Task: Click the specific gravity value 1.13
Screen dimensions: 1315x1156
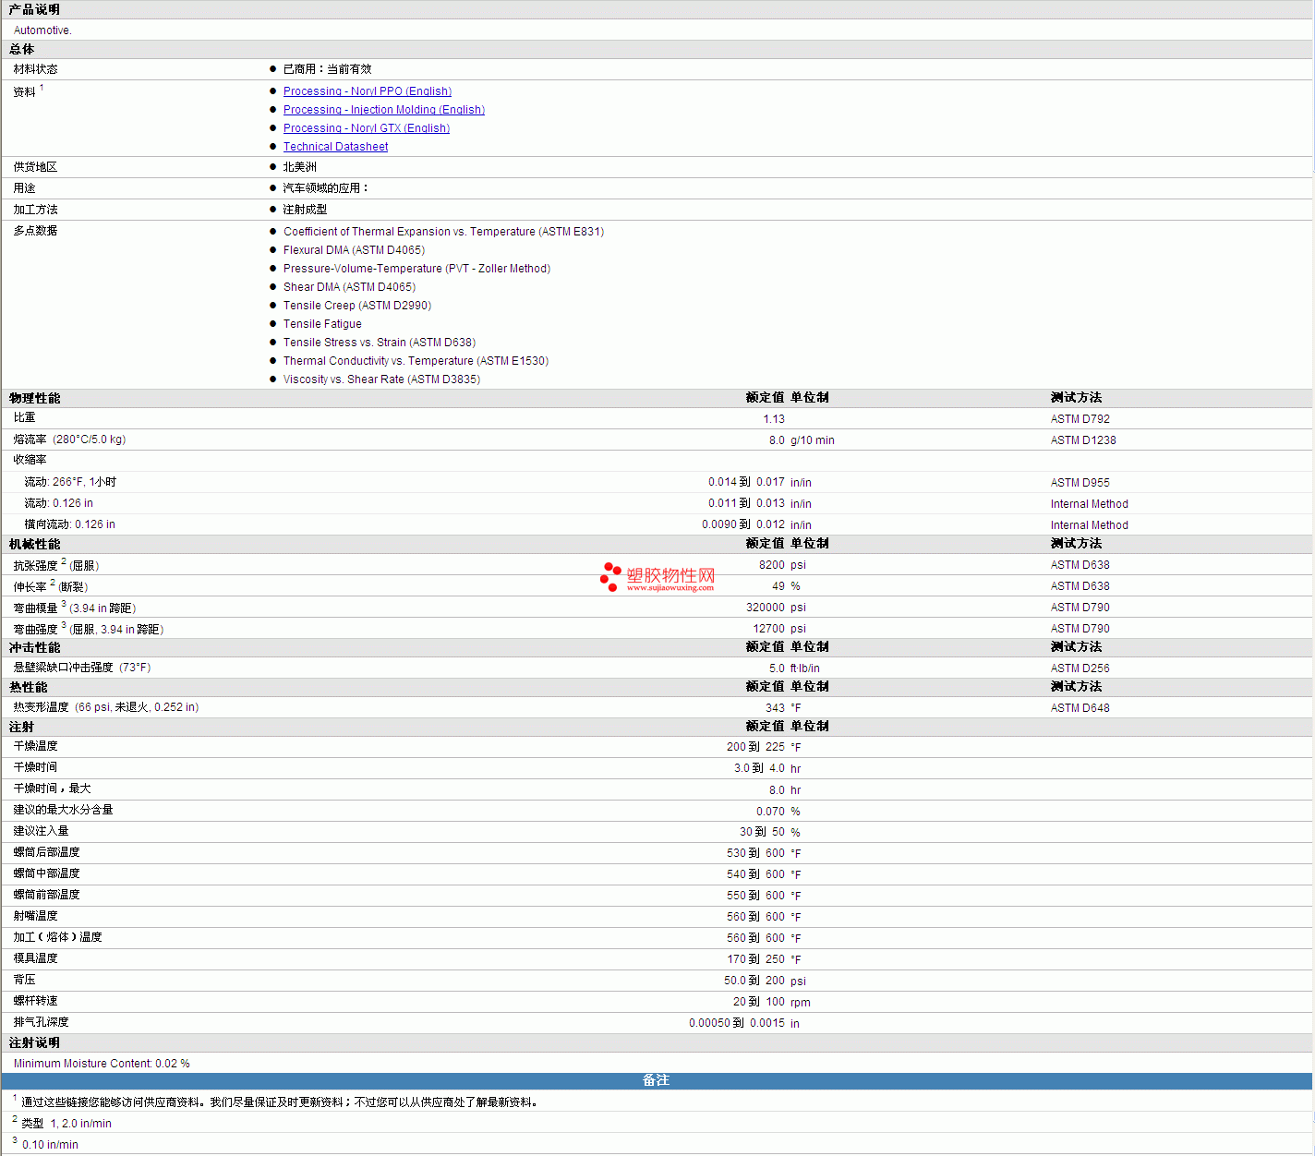Action: (x=774, y=419)
